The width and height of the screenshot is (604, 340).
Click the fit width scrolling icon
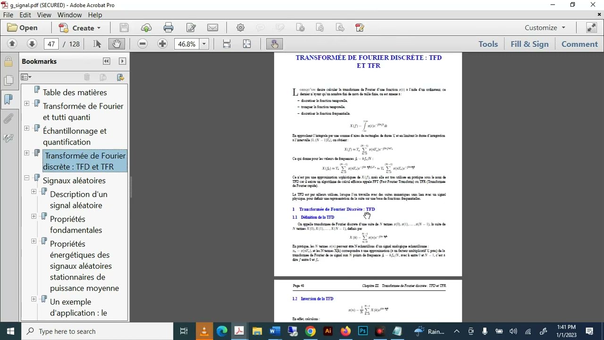pyautogui.click(x=226, y=44)
